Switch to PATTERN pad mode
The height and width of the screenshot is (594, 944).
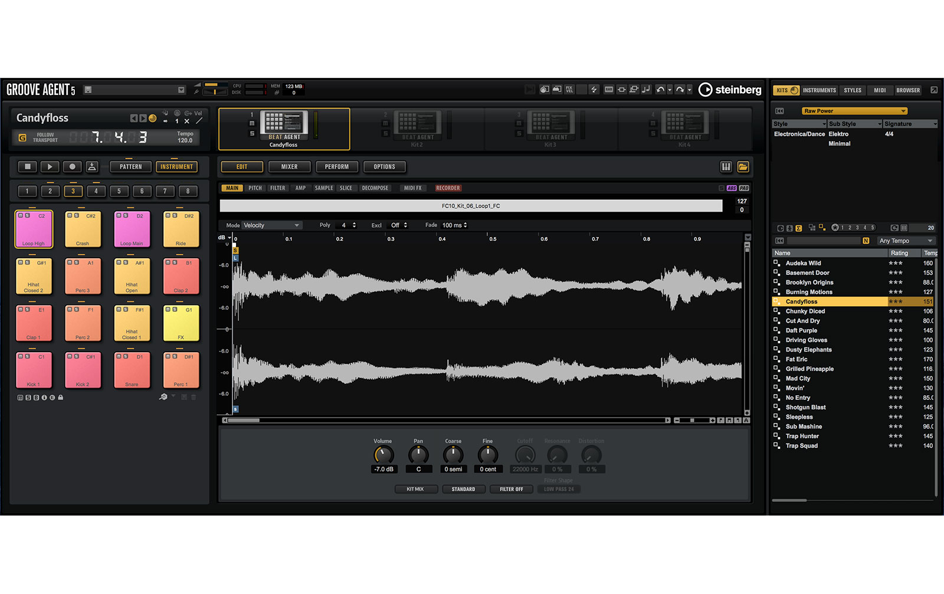click(x=131, y=167)
